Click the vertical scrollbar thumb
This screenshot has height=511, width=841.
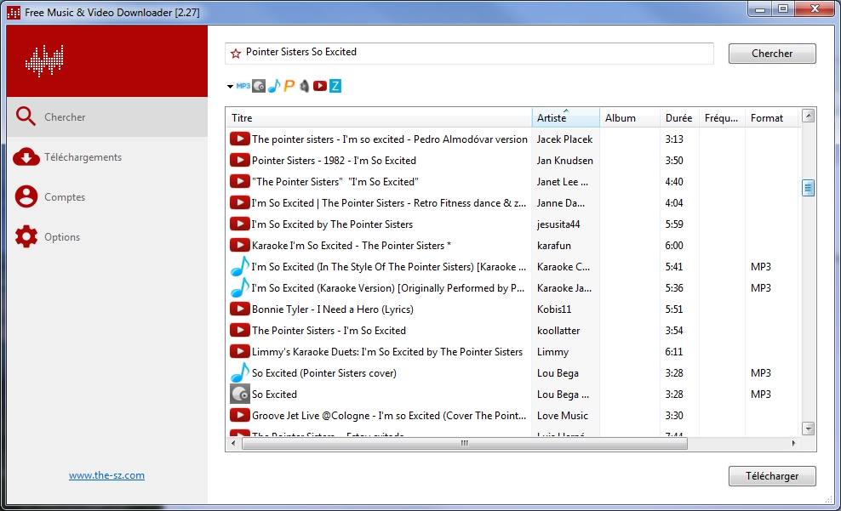click(x=809, y=188)
